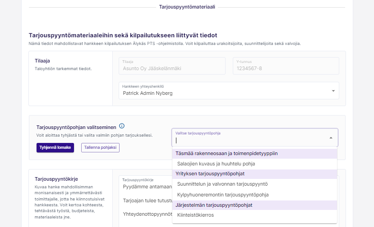Click the Järjestelmän tarjouspyyntöpohjat group header
The height and width of the screenshot is (227, 374).
tap(214, 205)
